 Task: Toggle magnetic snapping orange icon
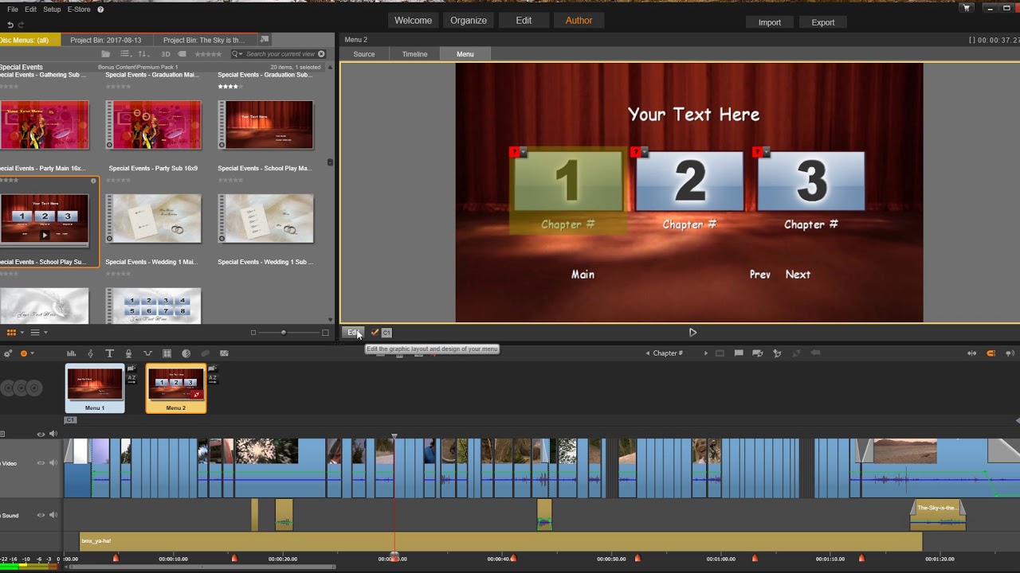[x=991, y=353]
